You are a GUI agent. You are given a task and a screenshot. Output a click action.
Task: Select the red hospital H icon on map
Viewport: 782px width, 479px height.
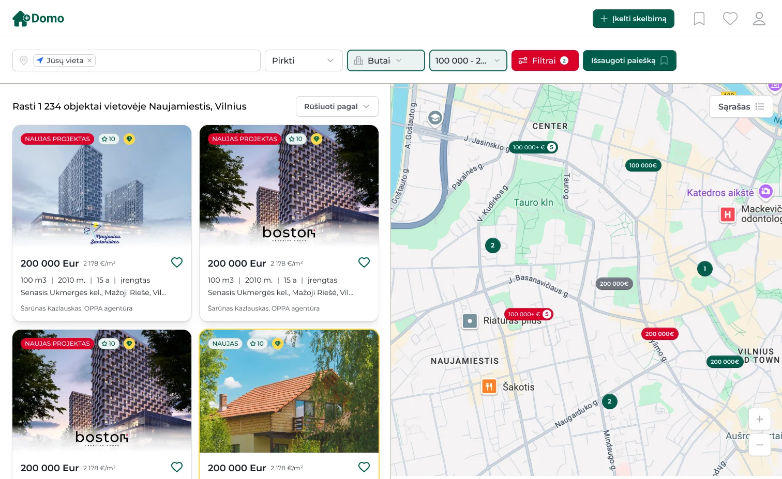[728, 214]
